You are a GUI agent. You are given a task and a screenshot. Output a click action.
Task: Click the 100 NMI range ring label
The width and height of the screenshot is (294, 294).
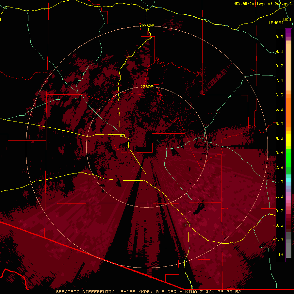147,26
